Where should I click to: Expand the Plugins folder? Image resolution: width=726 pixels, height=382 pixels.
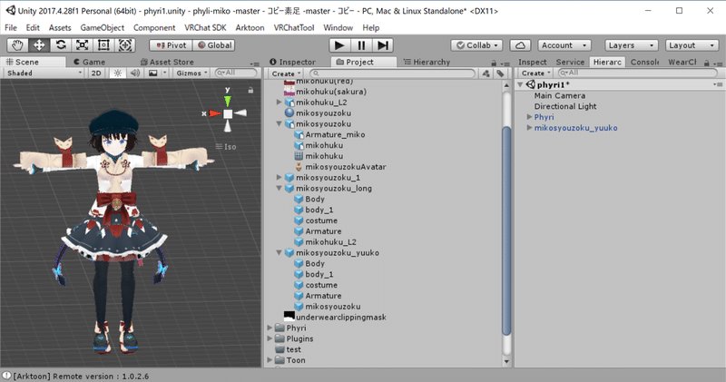tap(270, 338)
